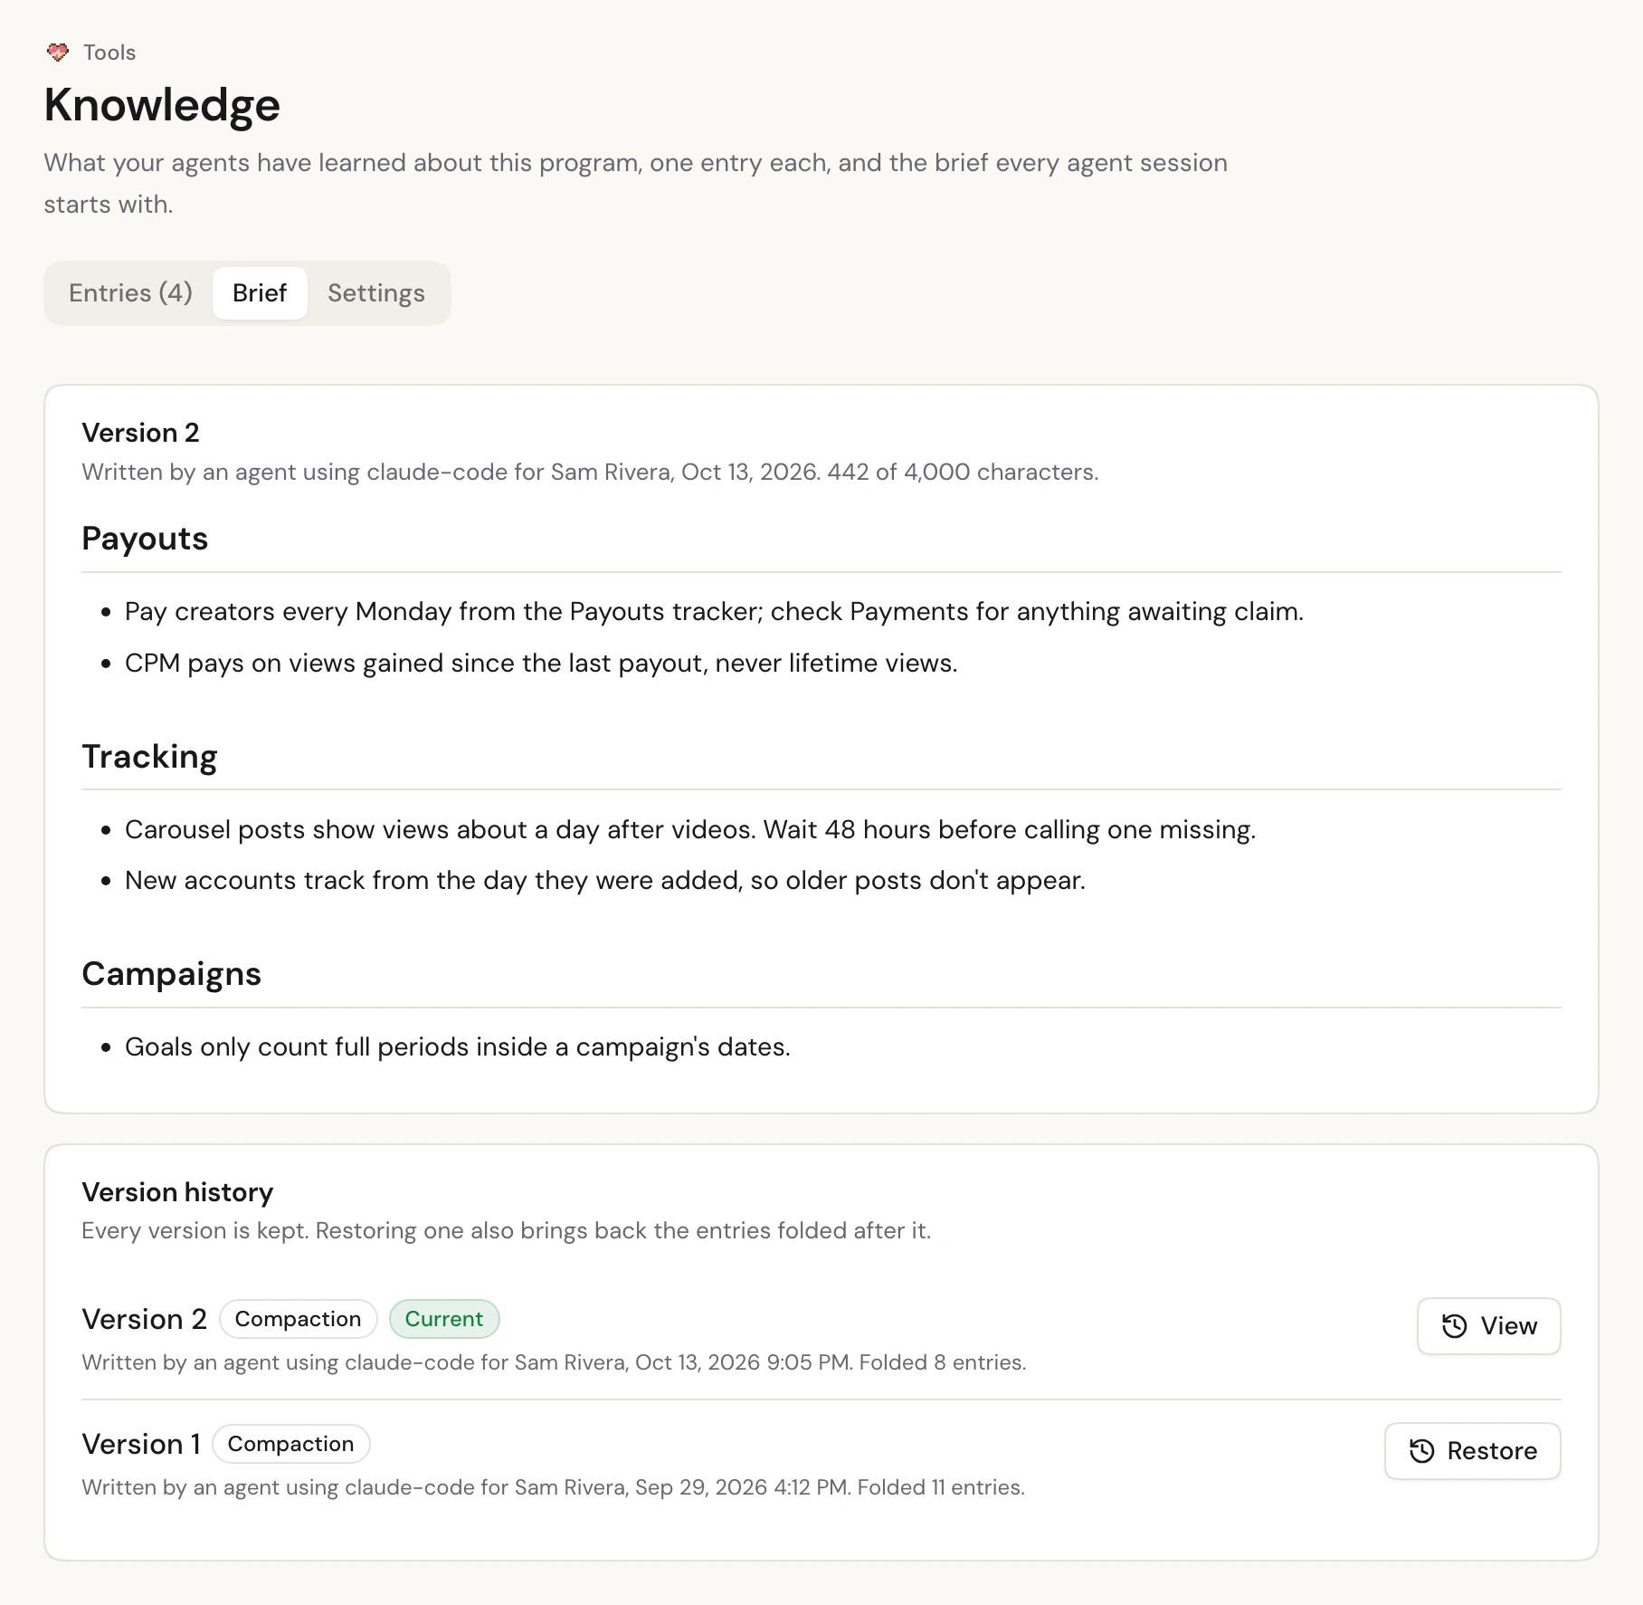Click the Compaction badge beside Version 2
1643x1605 pixels.
tap(298, 1319)
